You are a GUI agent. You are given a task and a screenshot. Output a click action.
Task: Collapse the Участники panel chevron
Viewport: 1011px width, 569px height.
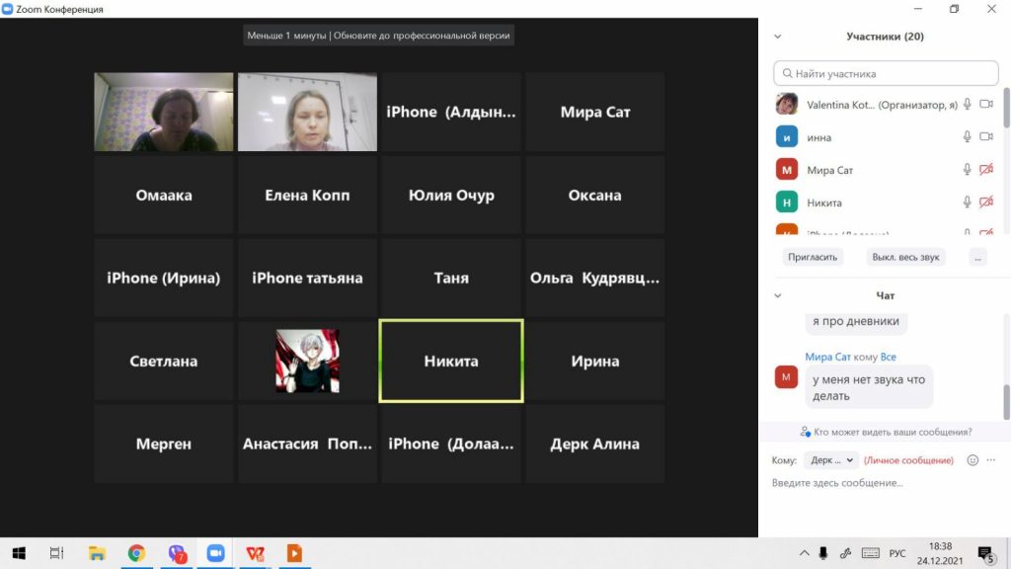click(778, 37)
